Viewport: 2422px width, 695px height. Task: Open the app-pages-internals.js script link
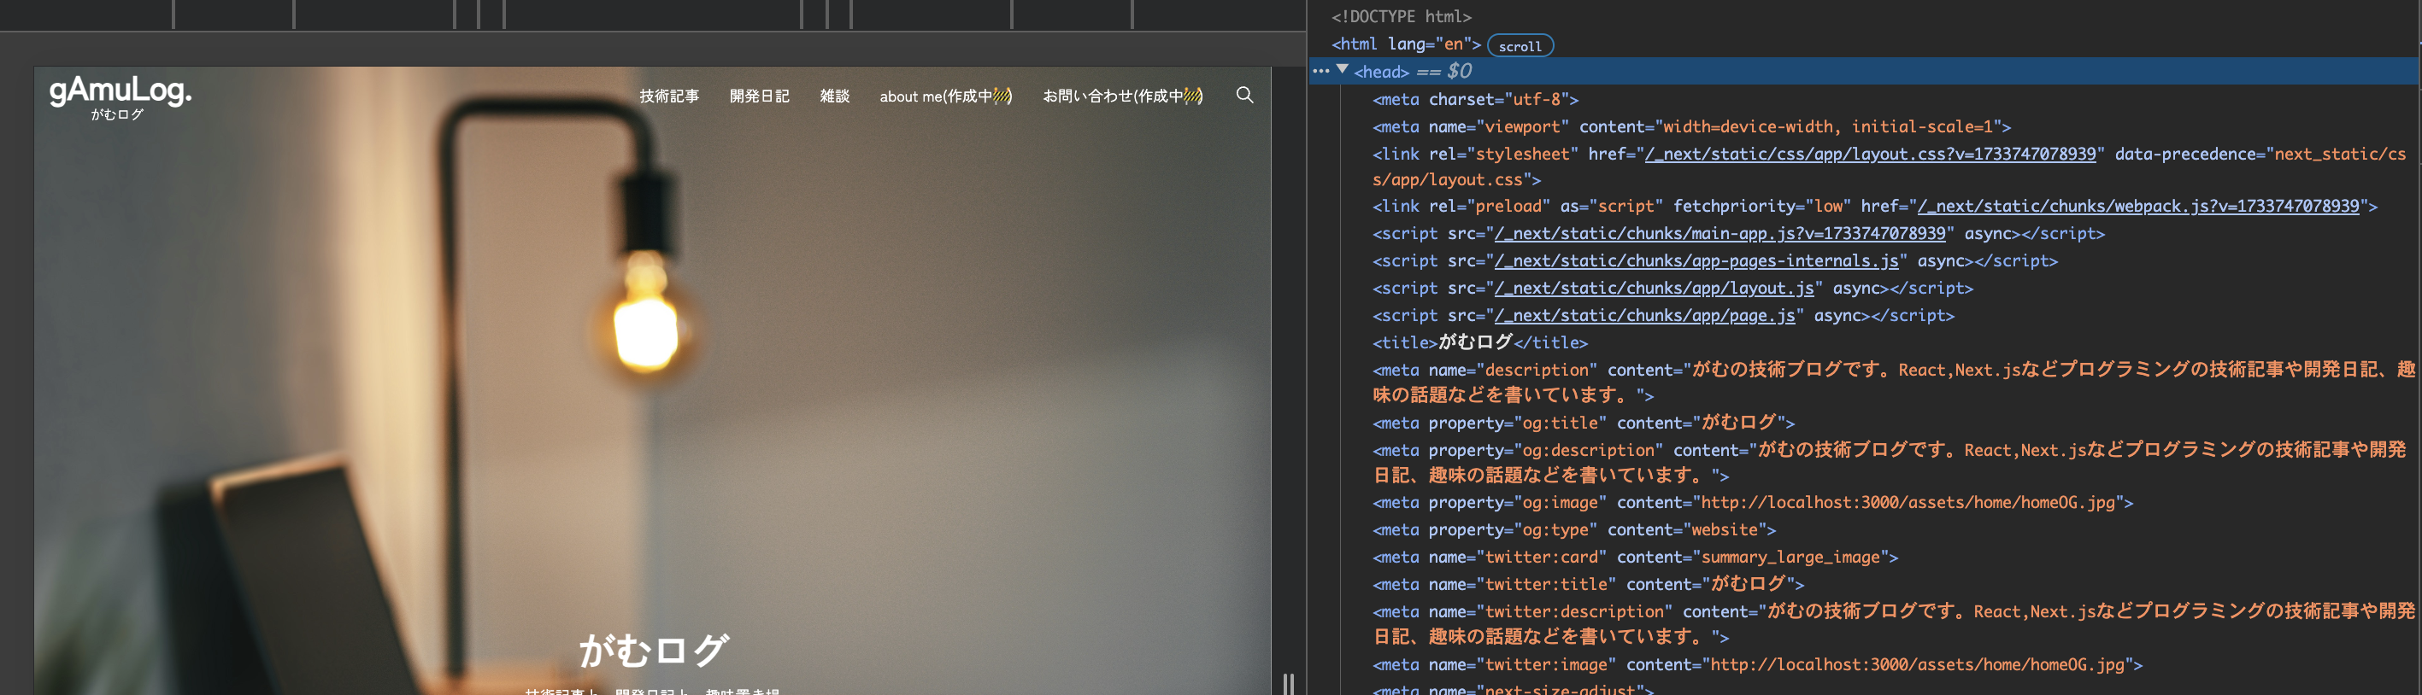click(1696, 261)
